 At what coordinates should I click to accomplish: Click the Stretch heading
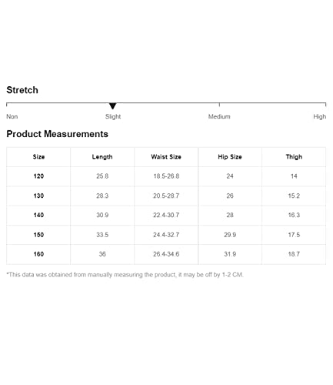pyautogui.click(x=22, y=90)
